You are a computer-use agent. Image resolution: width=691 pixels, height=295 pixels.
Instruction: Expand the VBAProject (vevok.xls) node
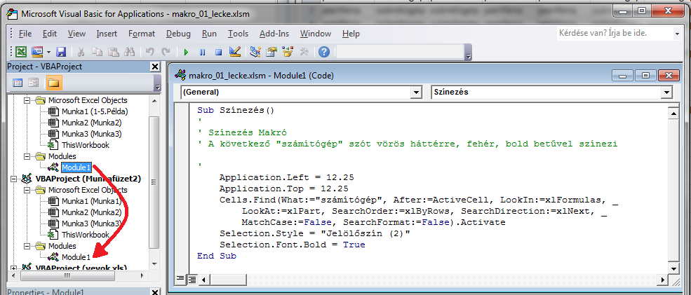pyautogui.click(x=15, y=268)
